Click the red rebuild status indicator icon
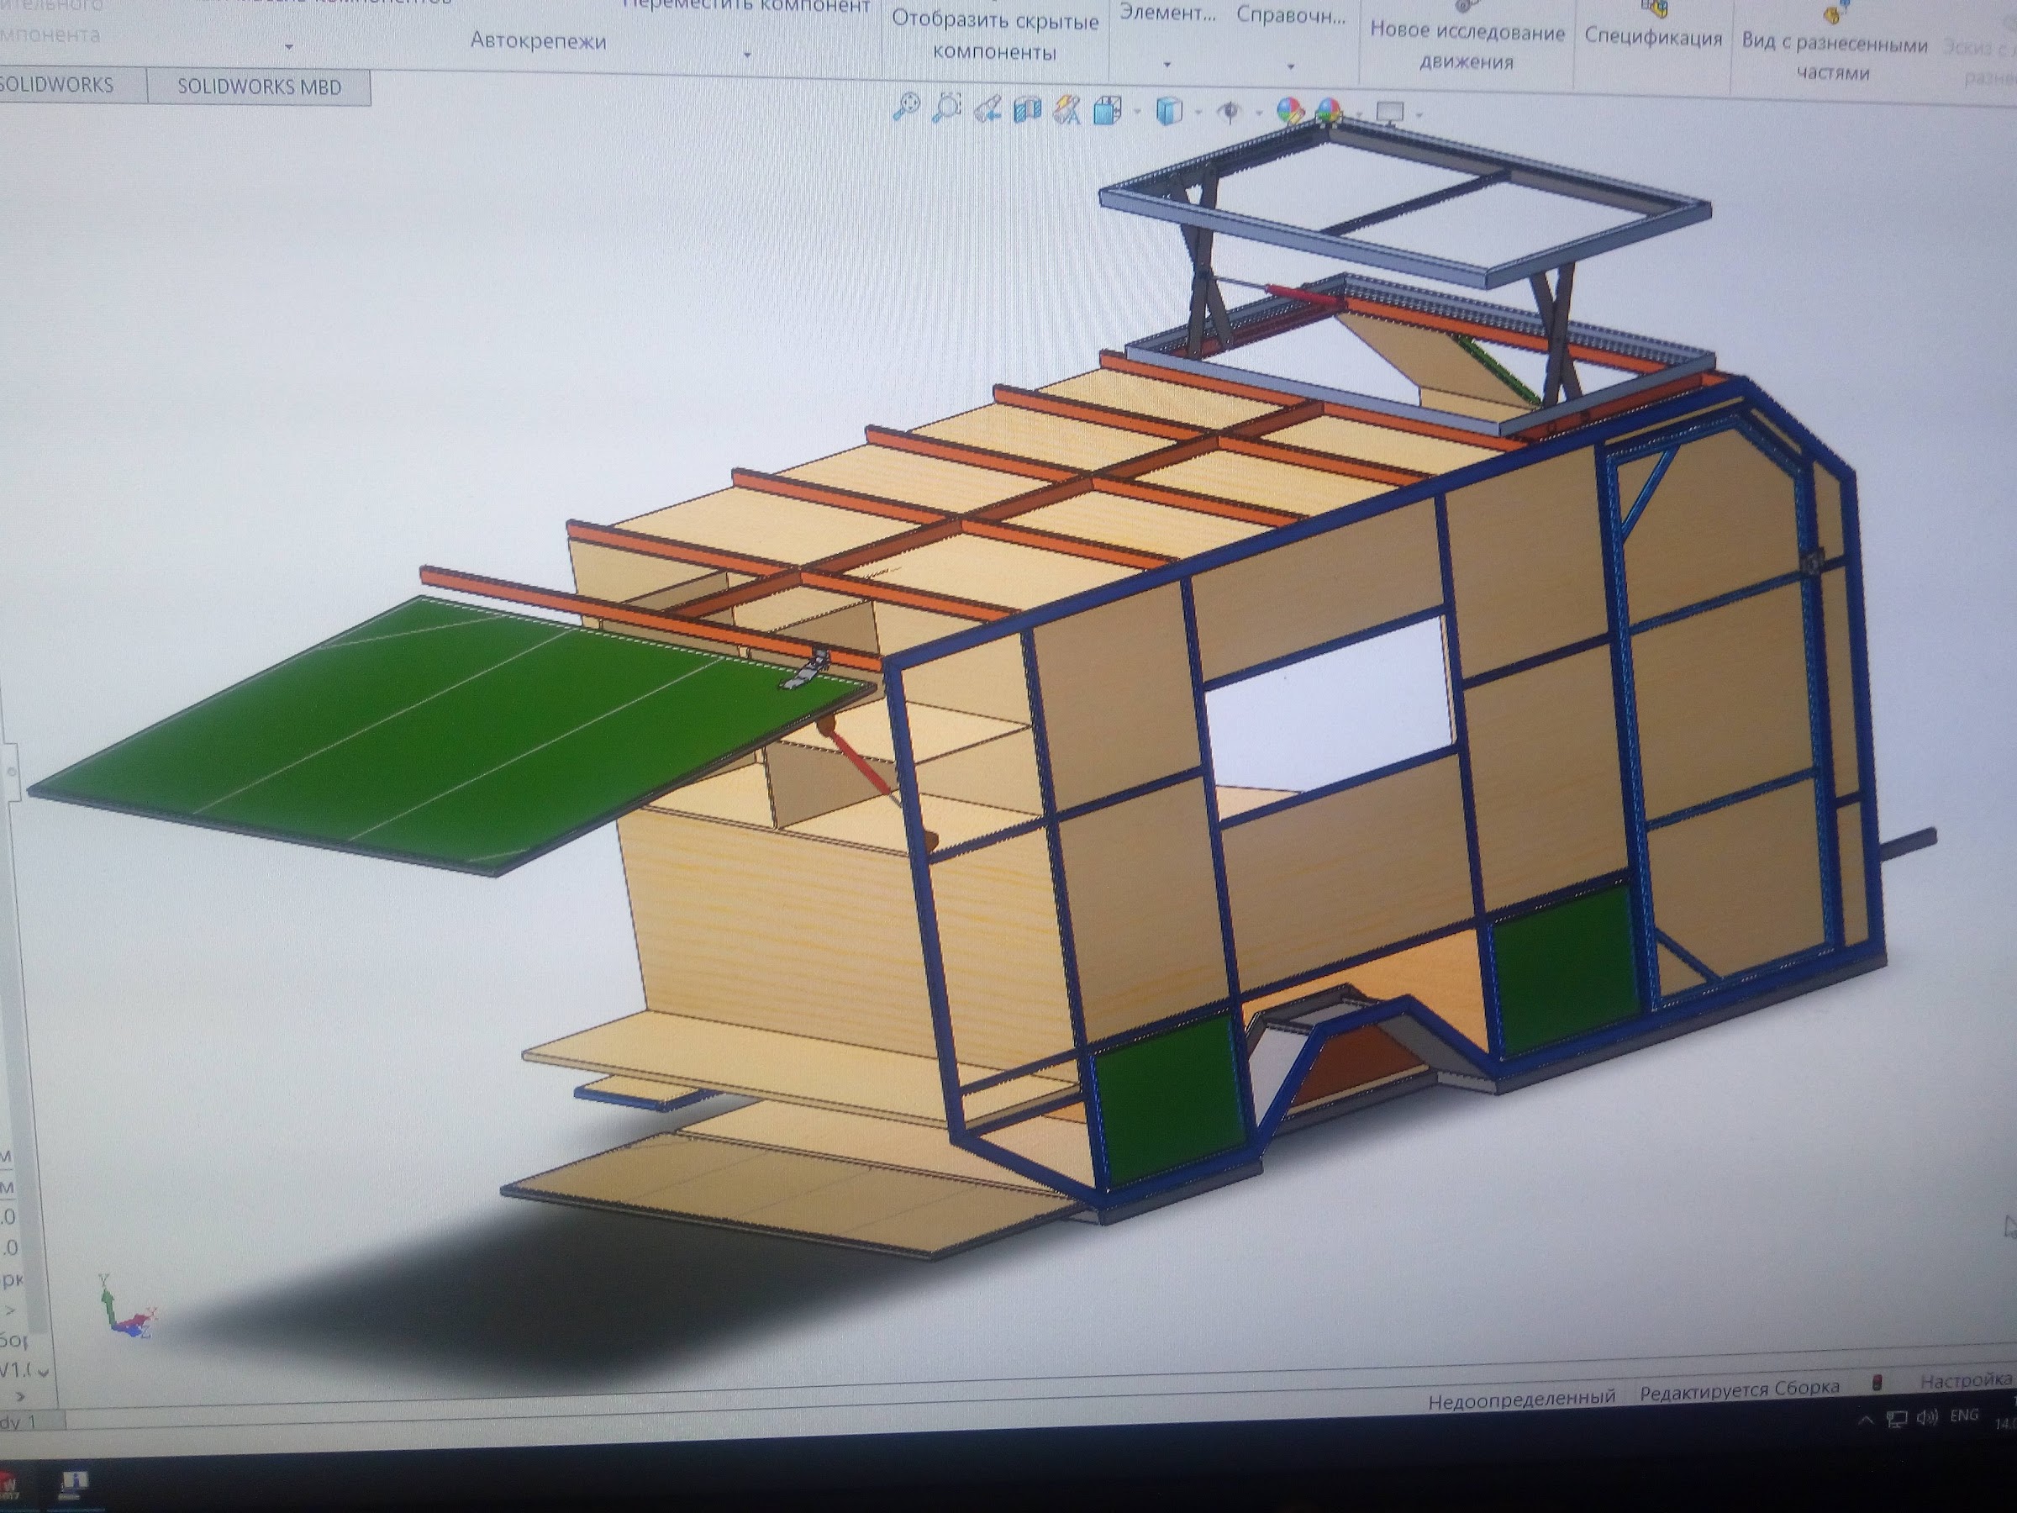 click(x=1877, y=1383)
